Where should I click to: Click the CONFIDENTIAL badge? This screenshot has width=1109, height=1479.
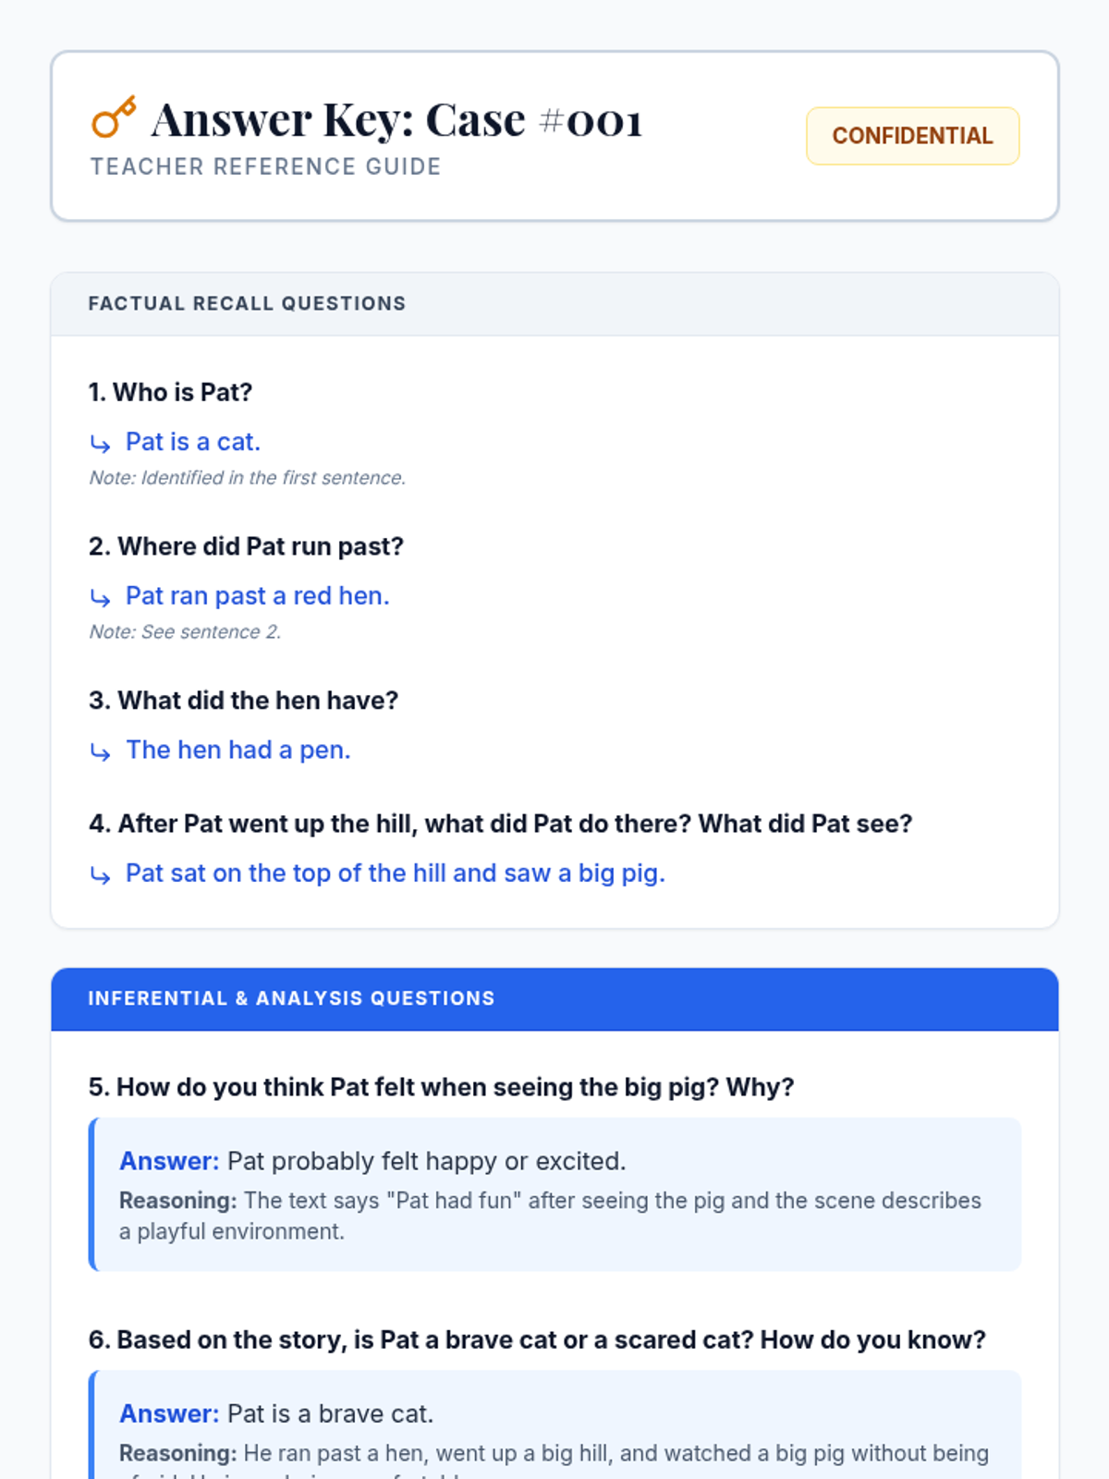point(912,136)
